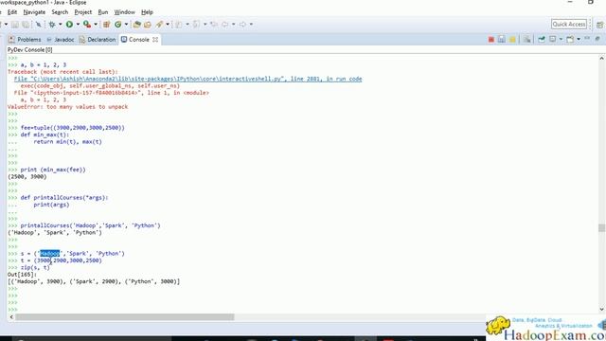Click the green New Java Class icon

tap(117, 25)
